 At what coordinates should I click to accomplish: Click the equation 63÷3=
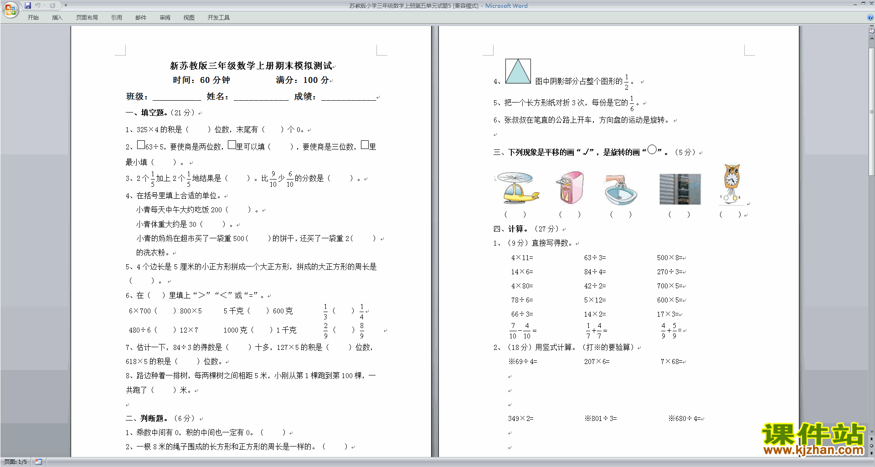(595, 258)
